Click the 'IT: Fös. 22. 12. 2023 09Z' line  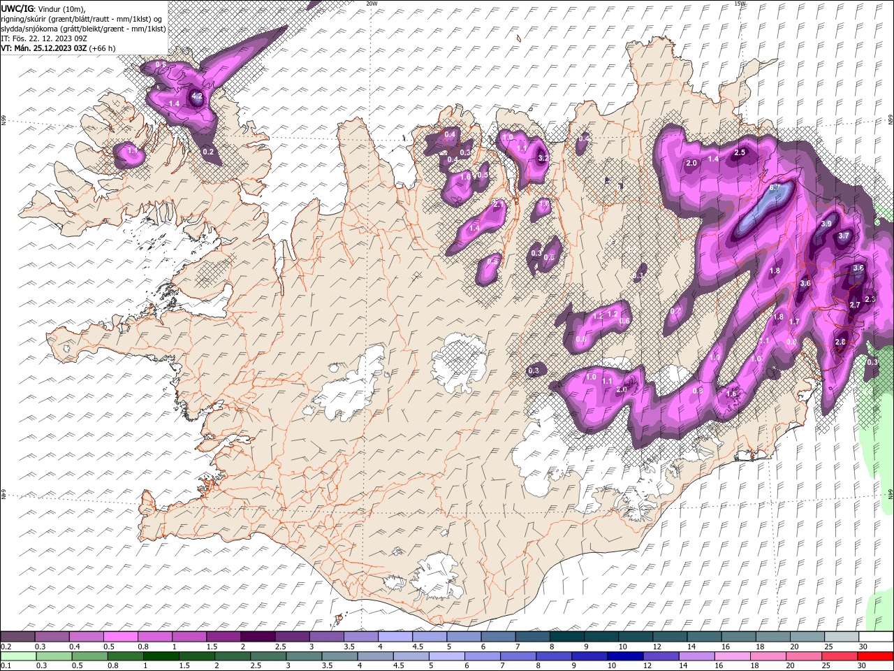[44, 38]
